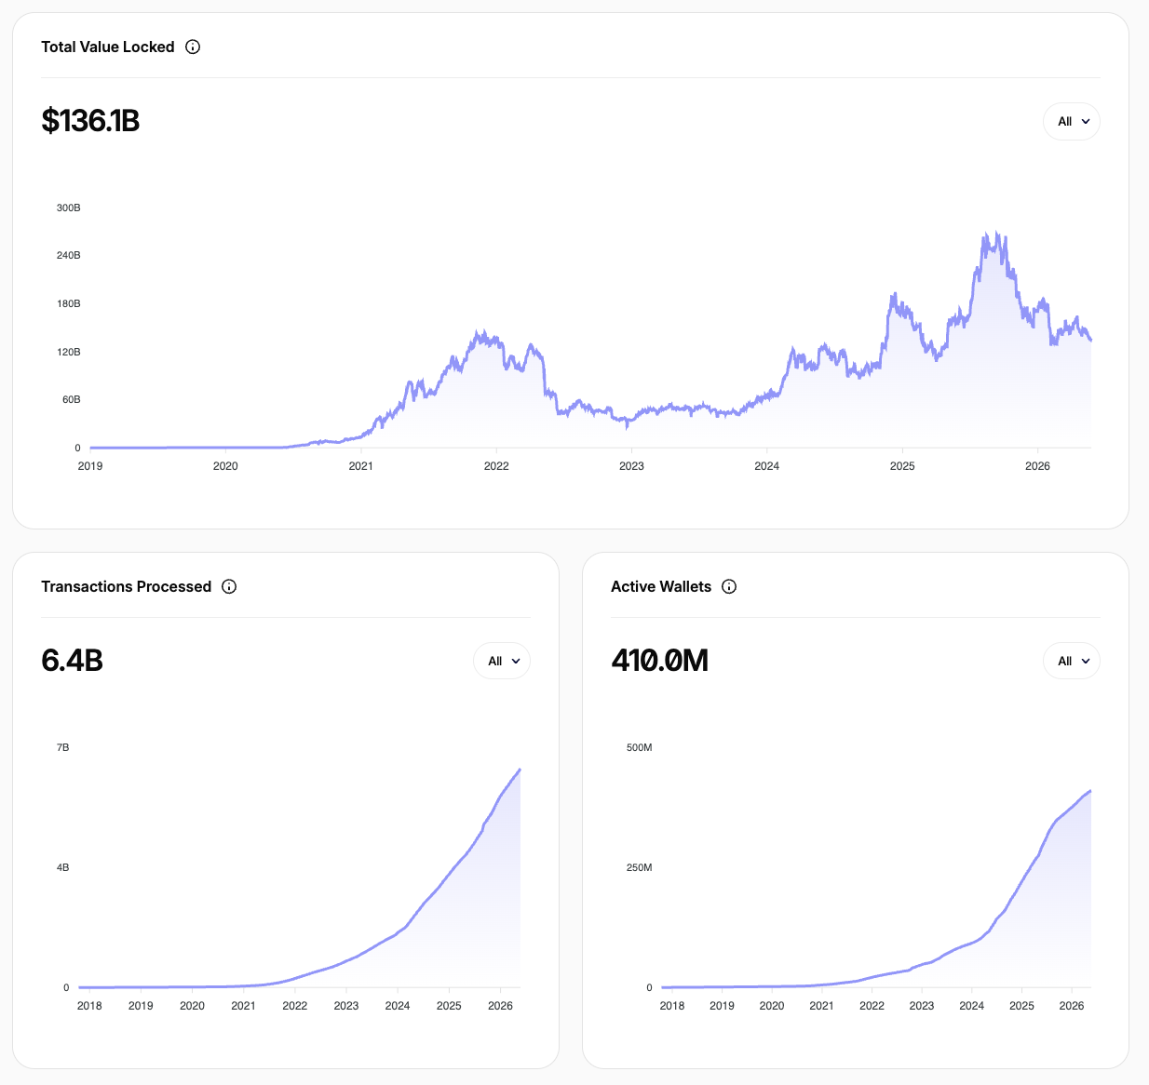Click 2018 on the Transactions Processed axis
This screenshot has height=1085, width=1149.
(x=89, y=1006)
